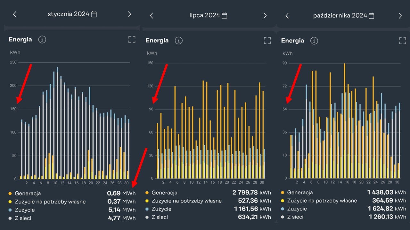Screen dimensions: 410x230
Task: Open calendar picker beside stycznia 2024
Action: pyautogui.click(x=94, y=14)
